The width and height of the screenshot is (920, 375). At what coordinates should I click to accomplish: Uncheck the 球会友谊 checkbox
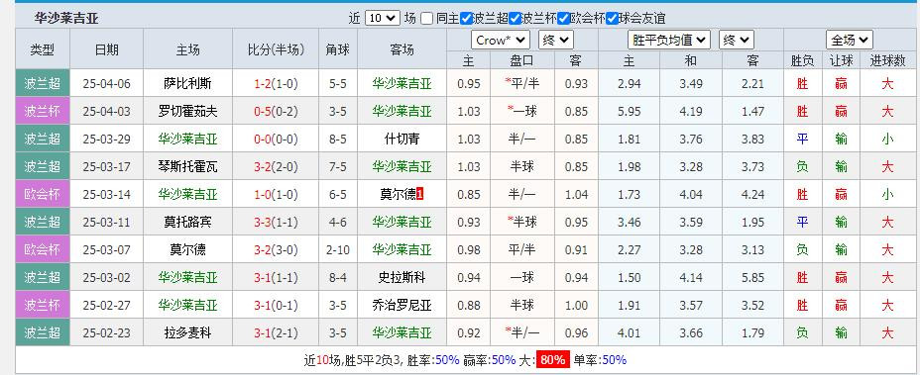click(x=612, y=18)
